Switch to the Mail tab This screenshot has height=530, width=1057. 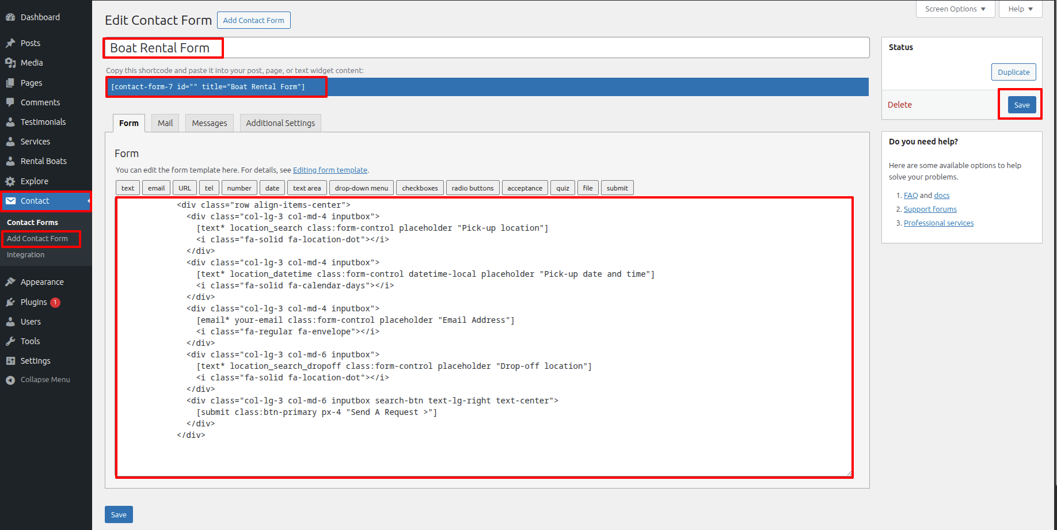point(165,123)
